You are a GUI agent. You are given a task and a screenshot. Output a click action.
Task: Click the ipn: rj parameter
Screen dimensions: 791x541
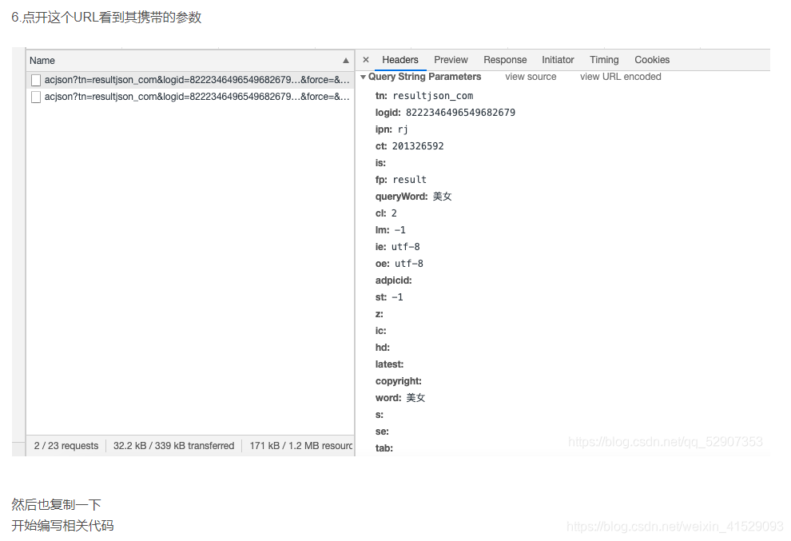tap(392, 129)
